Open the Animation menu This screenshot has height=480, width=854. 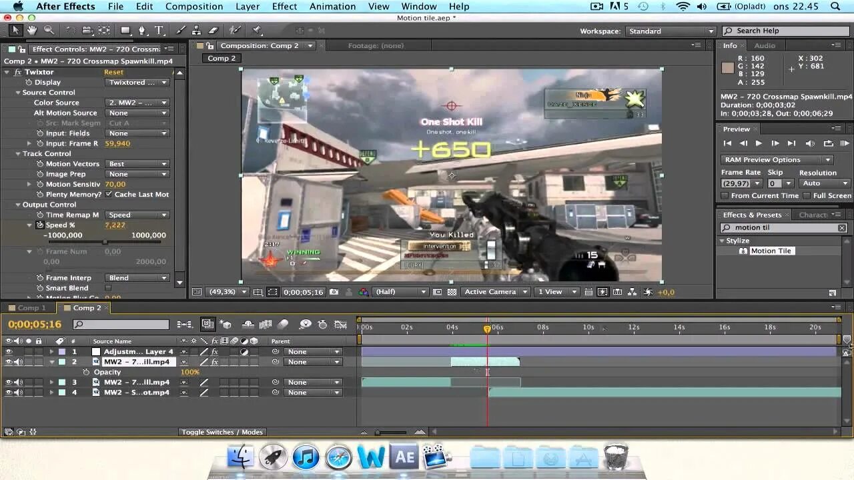(x=332, y=7)
